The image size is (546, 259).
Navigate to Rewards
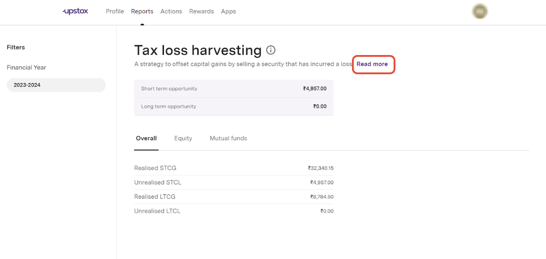click(201, 11)
